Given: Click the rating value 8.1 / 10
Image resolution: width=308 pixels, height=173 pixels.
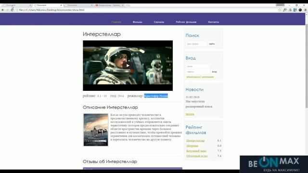Looking at the screenshot, I should point(102,96).
